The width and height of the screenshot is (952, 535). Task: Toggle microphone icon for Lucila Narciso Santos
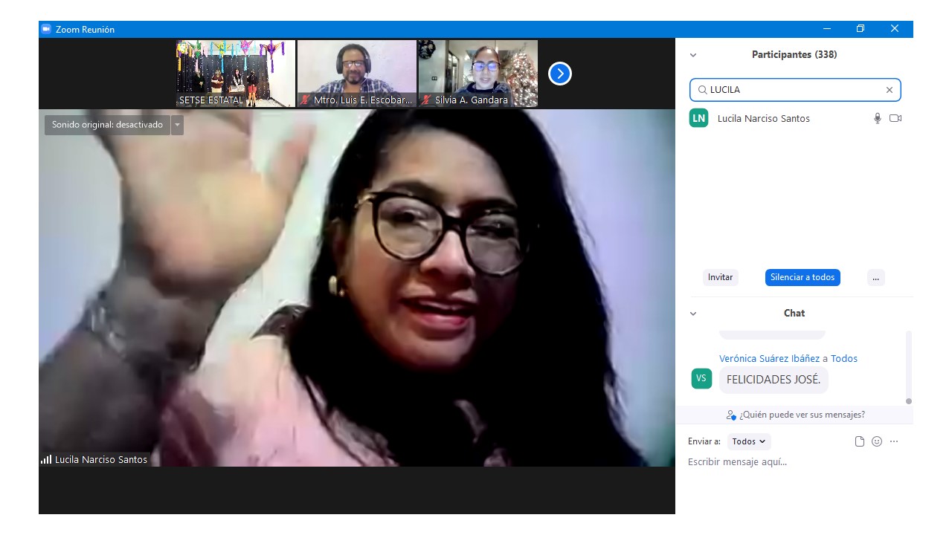pos(878,118)
